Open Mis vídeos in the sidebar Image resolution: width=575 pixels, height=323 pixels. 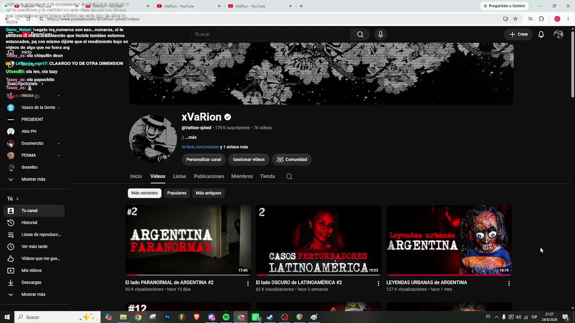pos(34,271)
